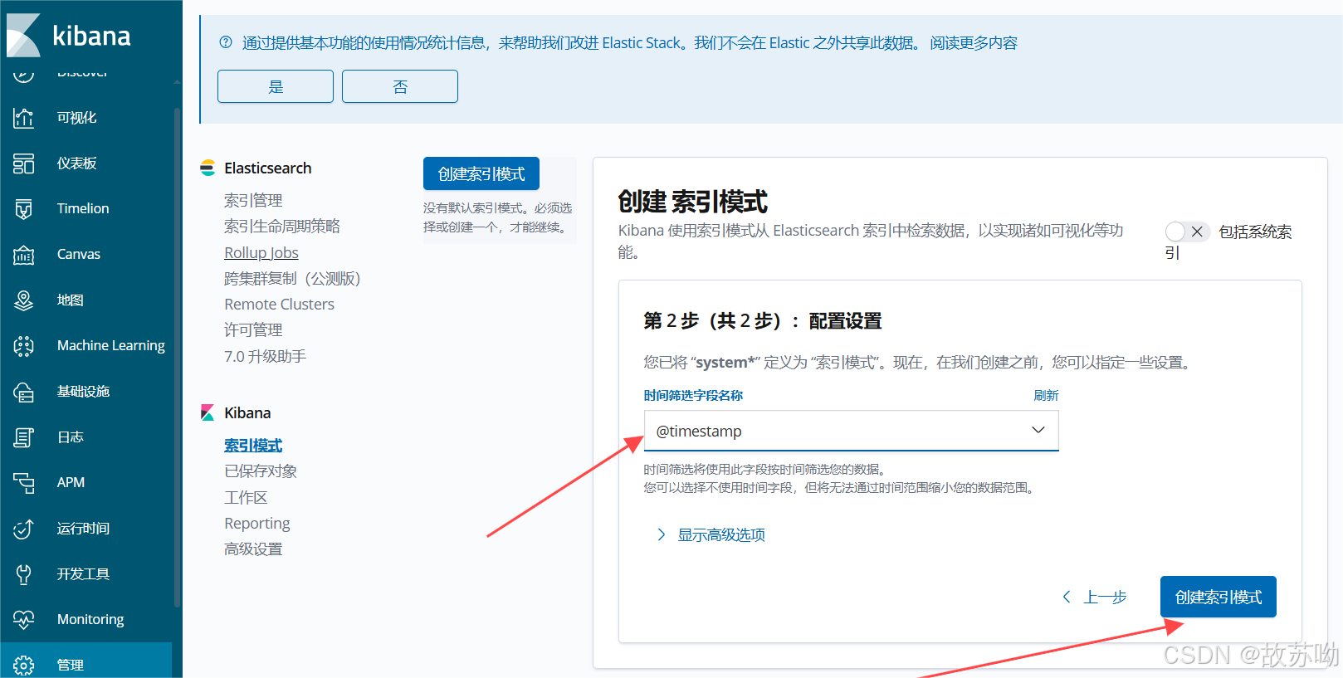The width and height of the screenshot is (1343, 678).
Task: Open 7.0 升级助手
Action: point(265,356)
